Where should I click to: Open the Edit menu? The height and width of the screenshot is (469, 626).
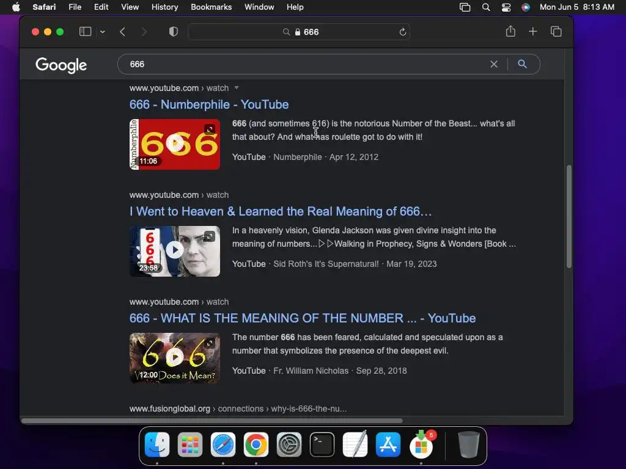tap(101, 7)
